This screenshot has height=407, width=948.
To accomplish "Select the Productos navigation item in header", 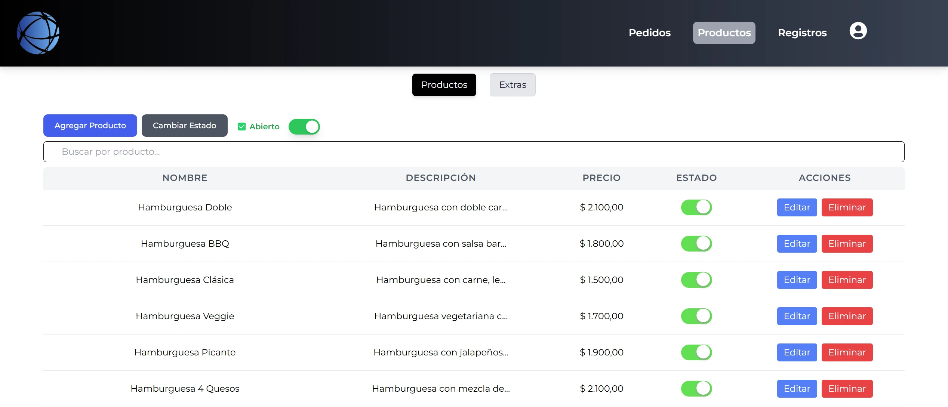I will 724,33.
